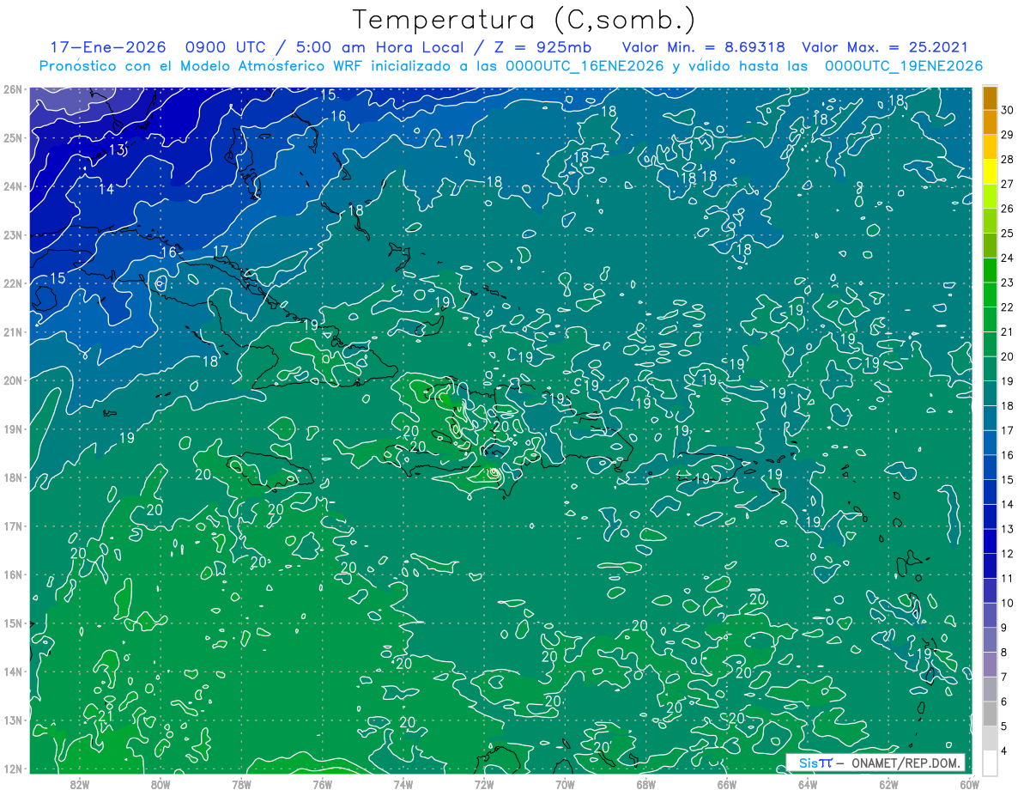
Task: Click the dark orange swatch topping the color scale
Action: click(x=990, y=97)
